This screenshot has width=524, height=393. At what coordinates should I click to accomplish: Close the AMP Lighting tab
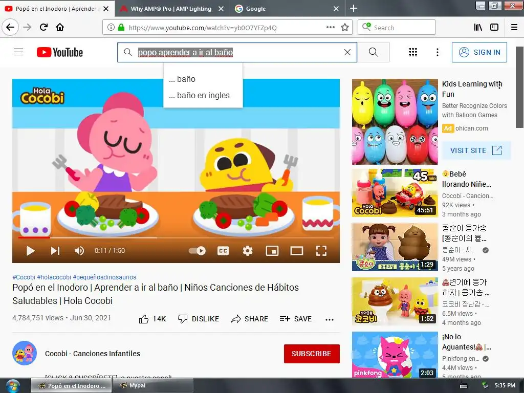[221, 9]
